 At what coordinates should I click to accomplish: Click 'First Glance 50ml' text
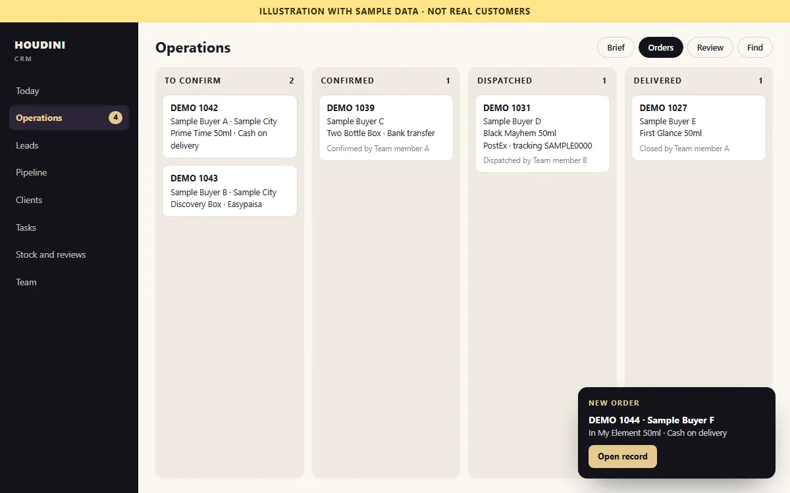pos(671,133)
